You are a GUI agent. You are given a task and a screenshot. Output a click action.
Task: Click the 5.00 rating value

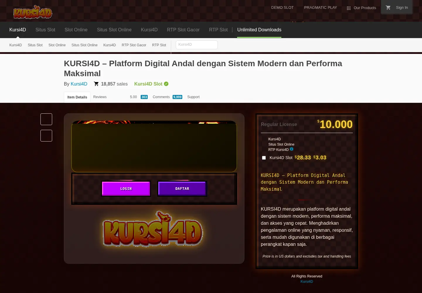(133, 97)
